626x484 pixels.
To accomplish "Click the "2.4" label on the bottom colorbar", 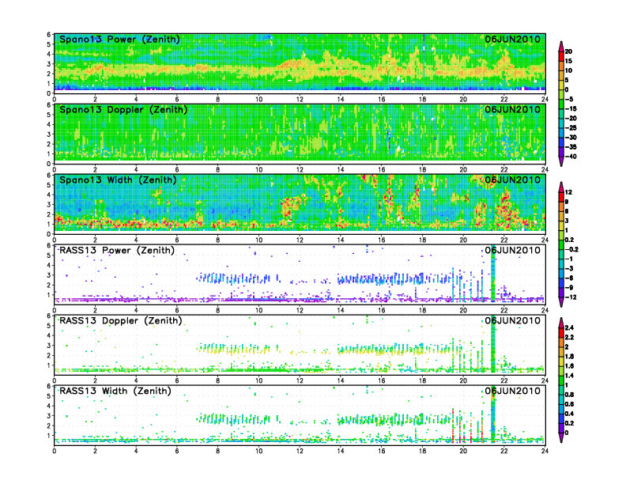I will pyautogui.click(x=569, y=327).
